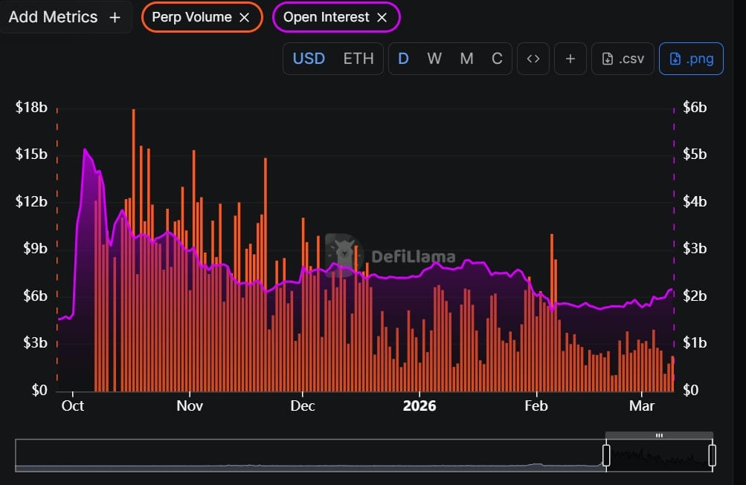Click the download arrow inside the .png button
The width and height of the screenshot is (746, 485).
(x=675, y=58)
